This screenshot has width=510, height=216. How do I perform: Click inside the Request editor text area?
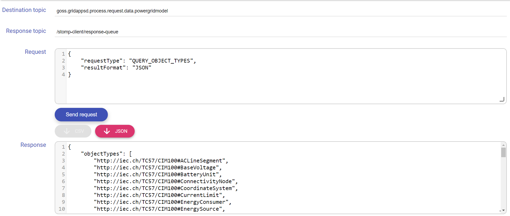[286, 76]
